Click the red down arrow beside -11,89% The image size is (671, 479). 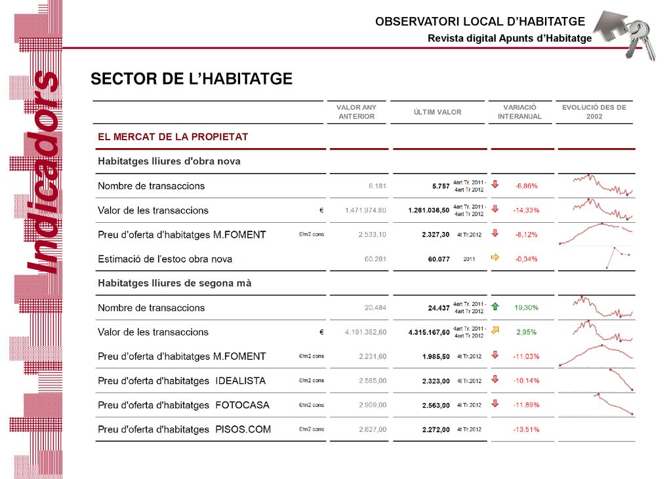pos(495,404)
